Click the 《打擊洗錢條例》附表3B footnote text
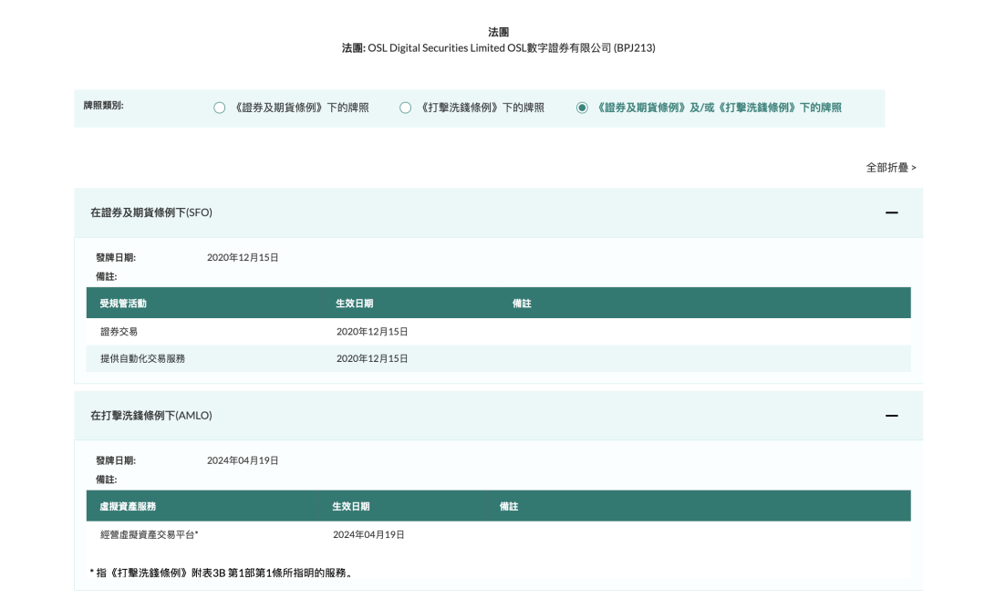Screen dimensions: 985x609 point(222,573)
